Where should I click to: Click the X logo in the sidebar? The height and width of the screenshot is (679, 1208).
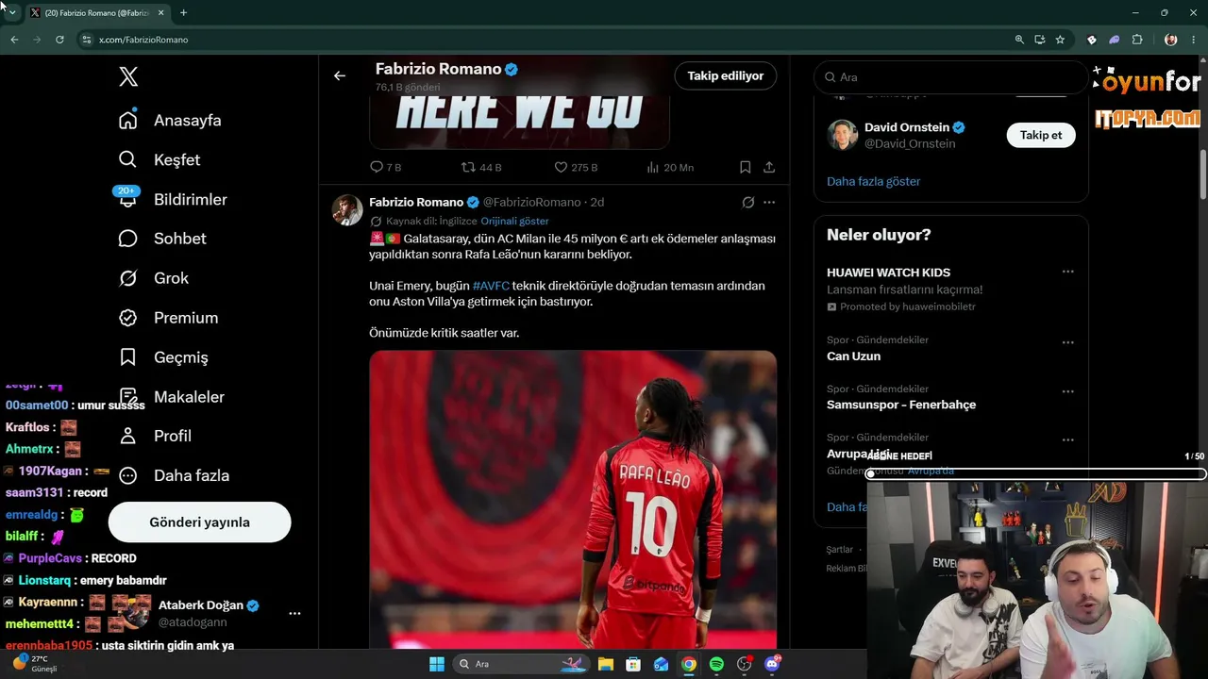(x=128, y=77)
